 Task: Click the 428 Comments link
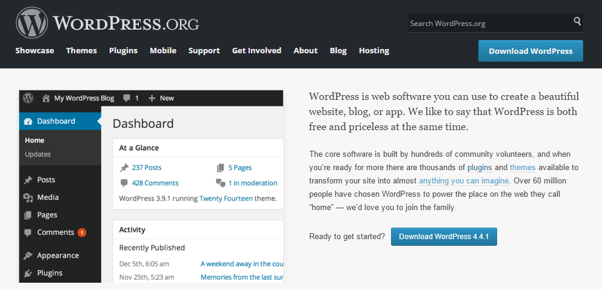(x=155, y=183)
